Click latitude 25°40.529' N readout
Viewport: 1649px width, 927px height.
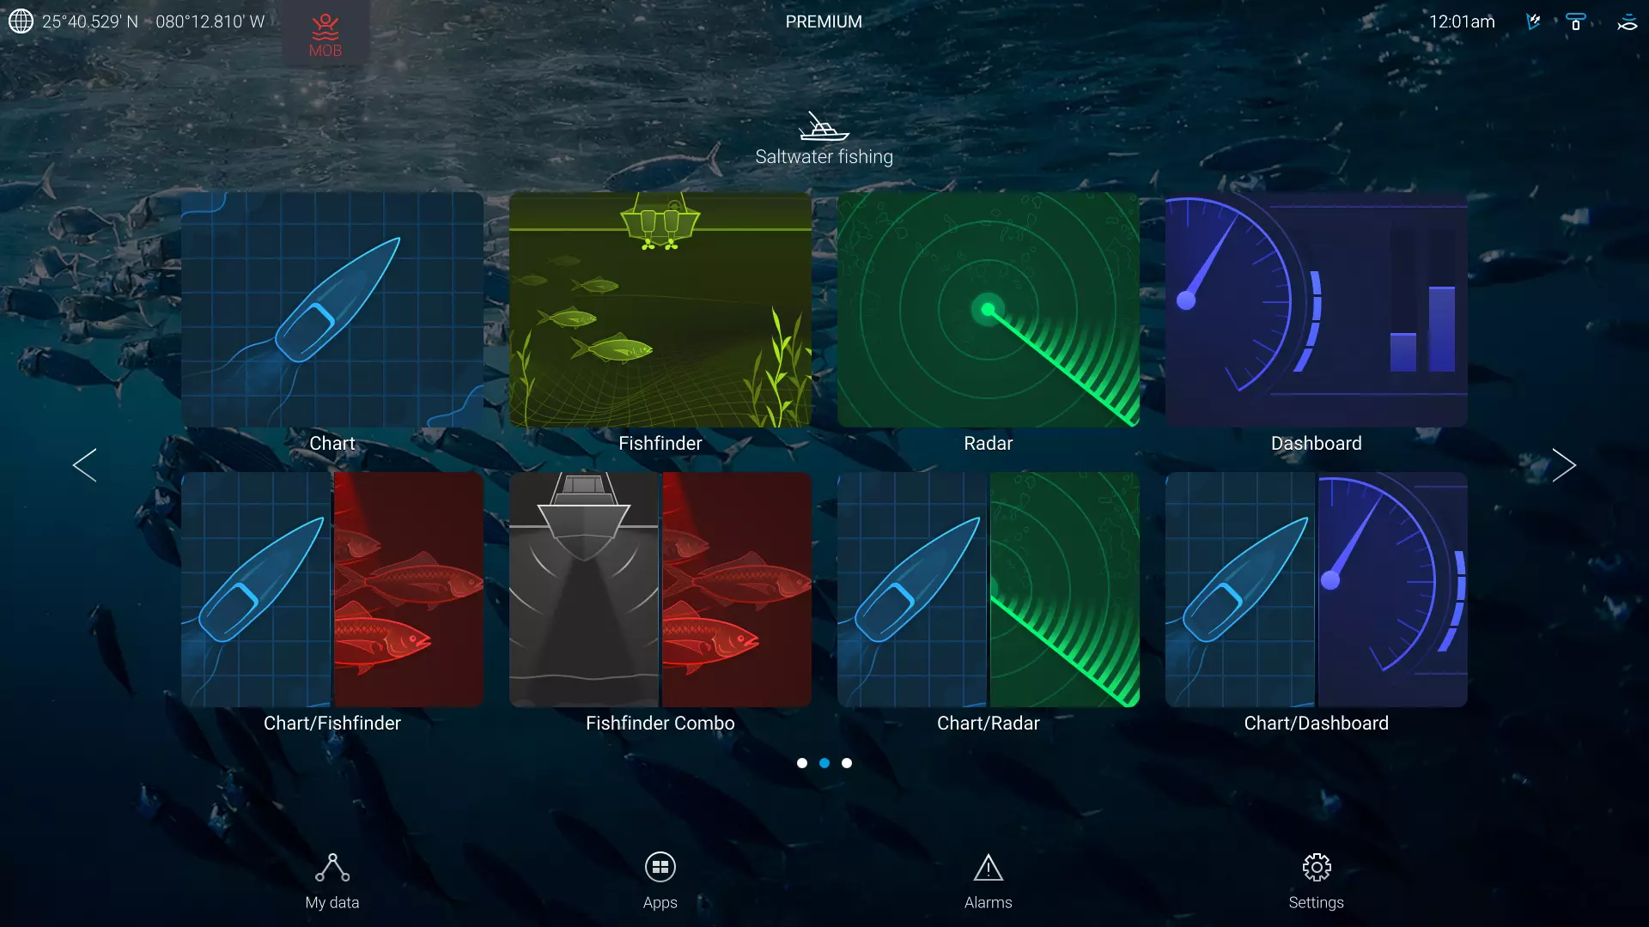(90, 21)
